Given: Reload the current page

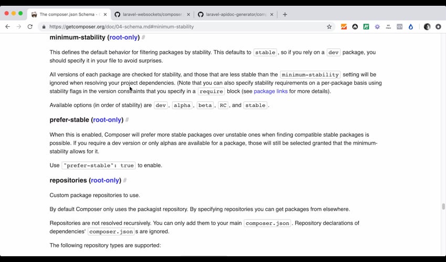Looking at the screenshot, I should [x=30, y=27].
